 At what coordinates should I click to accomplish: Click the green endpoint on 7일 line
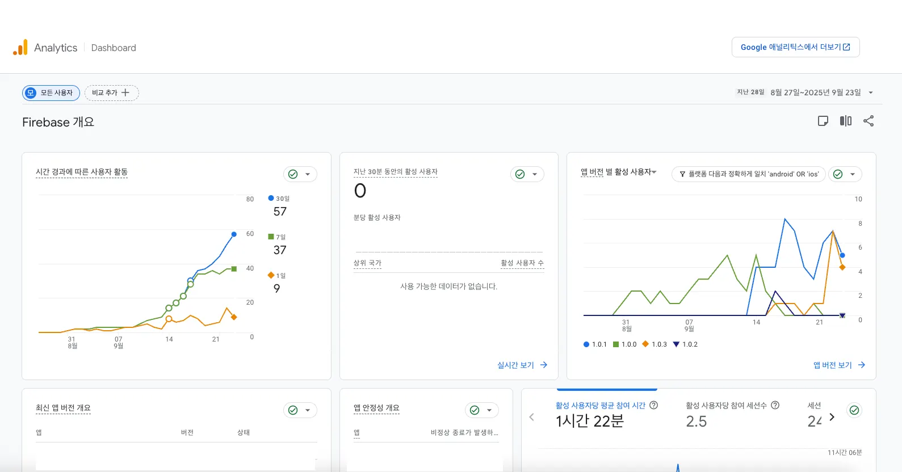[x=234, y=269]
